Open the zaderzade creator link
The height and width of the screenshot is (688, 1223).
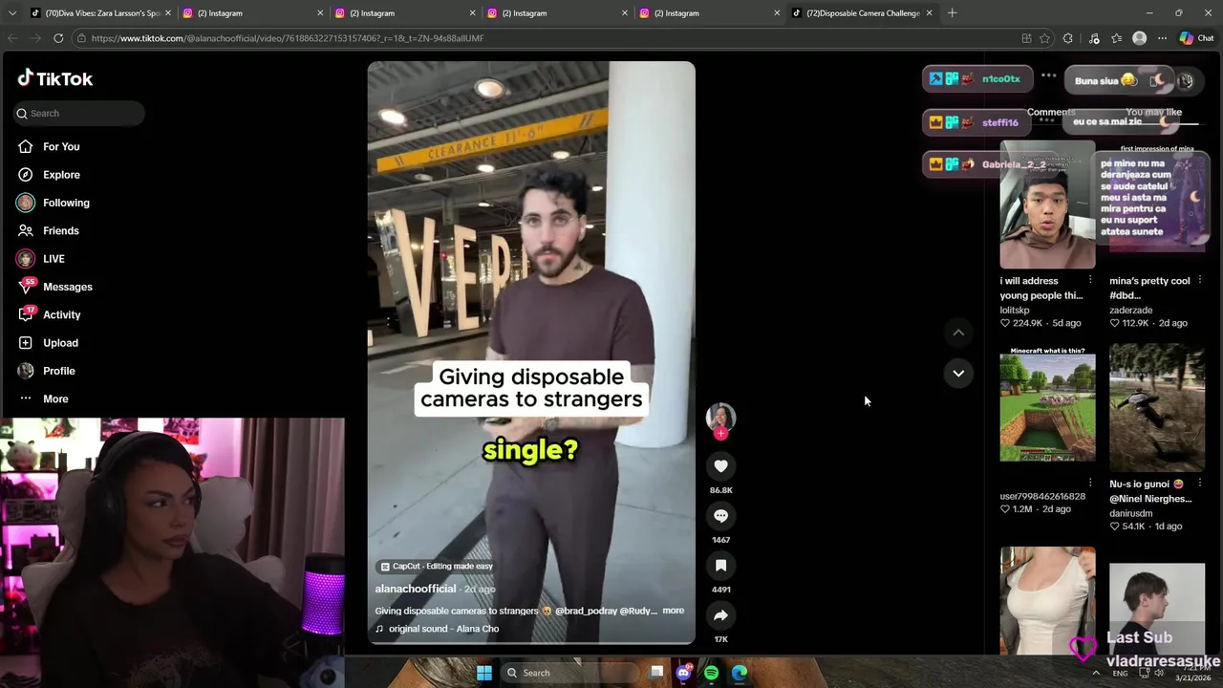pyautogui.click(x=1131, y=311)
